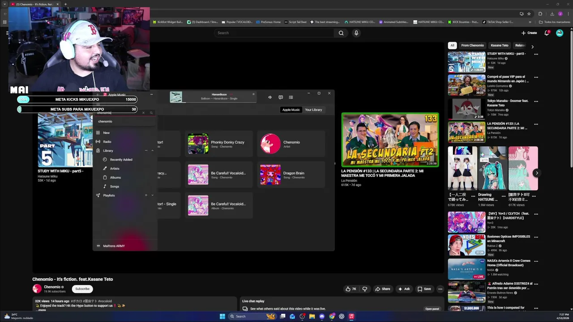
Task: Click the YouTube search field
Action: 274,33
